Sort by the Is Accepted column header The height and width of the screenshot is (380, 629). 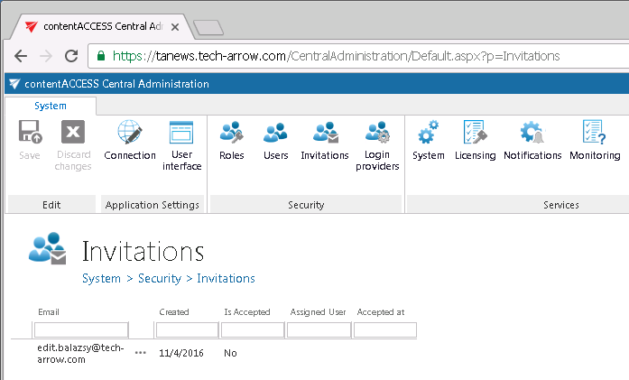[247, 311]
